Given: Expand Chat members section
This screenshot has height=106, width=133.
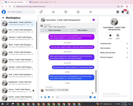Looking at the screenshot, I should click(x=114, y=48).
